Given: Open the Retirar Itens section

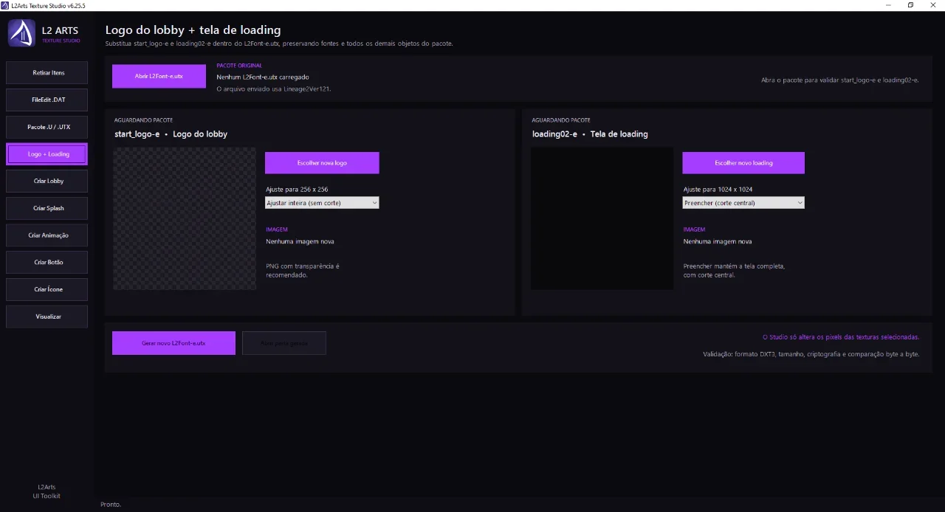Looking at the screenshot, I should (x=47, y=73).
